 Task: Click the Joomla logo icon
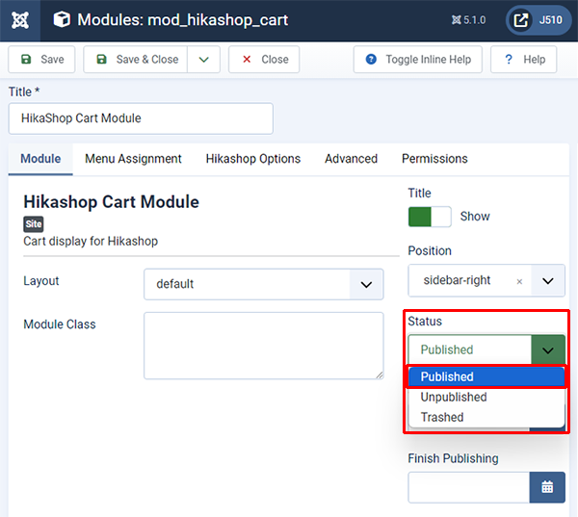click(x=20, y=20)
